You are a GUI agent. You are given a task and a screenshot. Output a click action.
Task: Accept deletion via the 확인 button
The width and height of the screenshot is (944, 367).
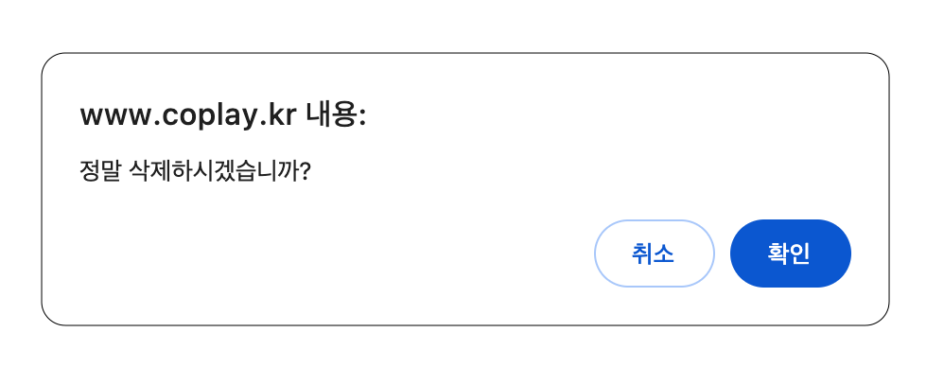[x=790, y=253]
